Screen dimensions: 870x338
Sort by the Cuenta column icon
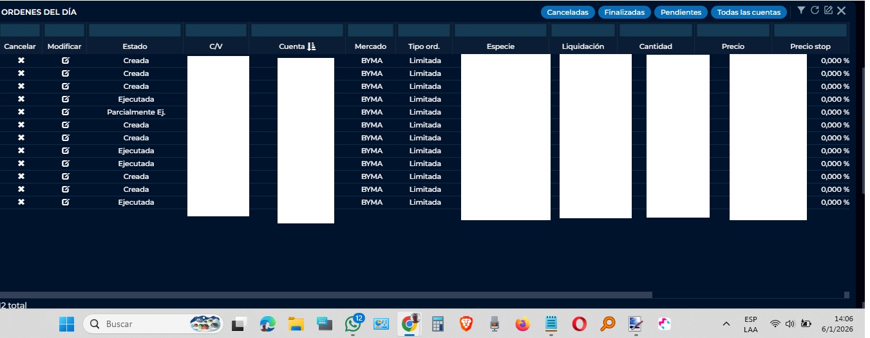(x=312, y=46)
